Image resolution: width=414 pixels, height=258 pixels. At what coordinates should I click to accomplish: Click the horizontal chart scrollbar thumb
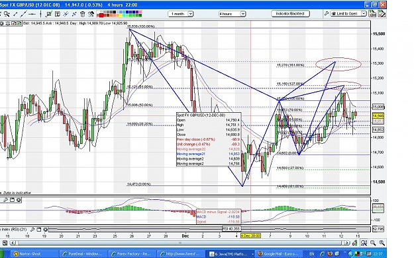[x=180, y=243]
